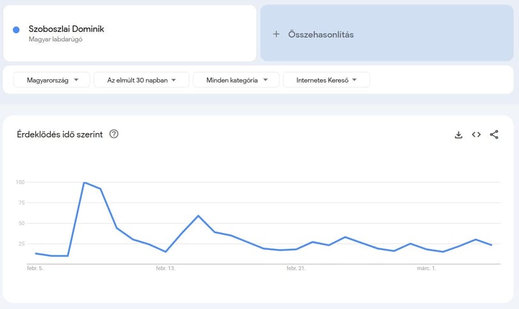The height and width of the screenshot is (309, 519).
Task: Click the last data point of the line
Action: click(x=491, y=245)
